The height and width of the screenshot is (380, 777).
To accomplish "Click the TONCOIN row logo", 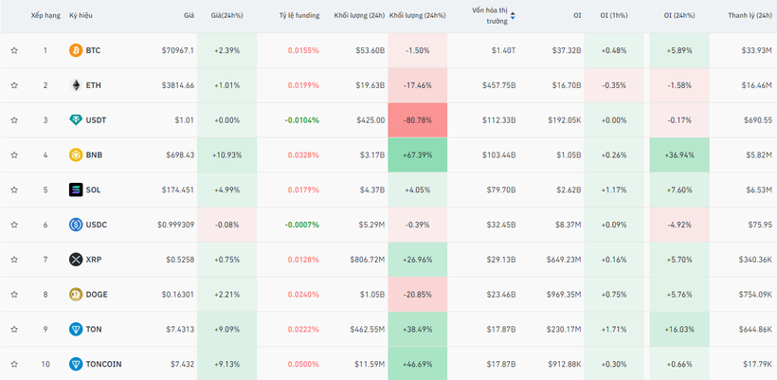I will click(x=76, y=364).
